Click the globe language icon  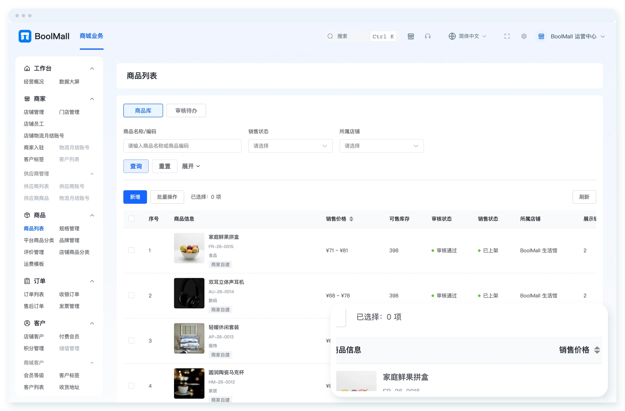click(x=452, y=36)
